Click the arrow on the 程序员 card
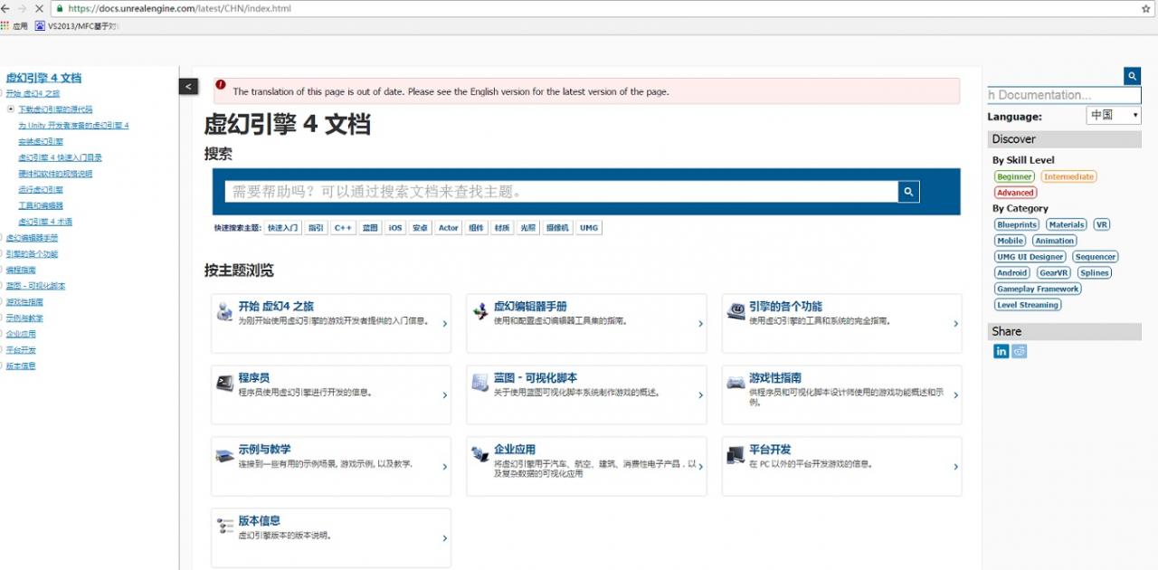1158x570 pixels. 444,395
